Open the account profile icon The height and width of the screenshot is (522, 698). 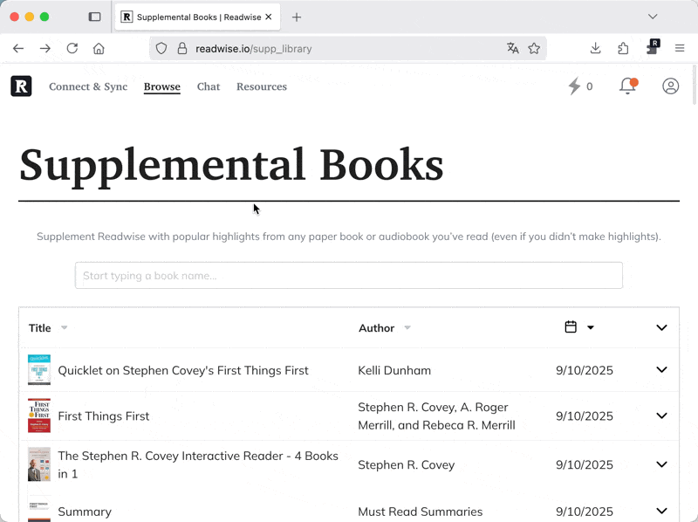[x=670, y=86]
